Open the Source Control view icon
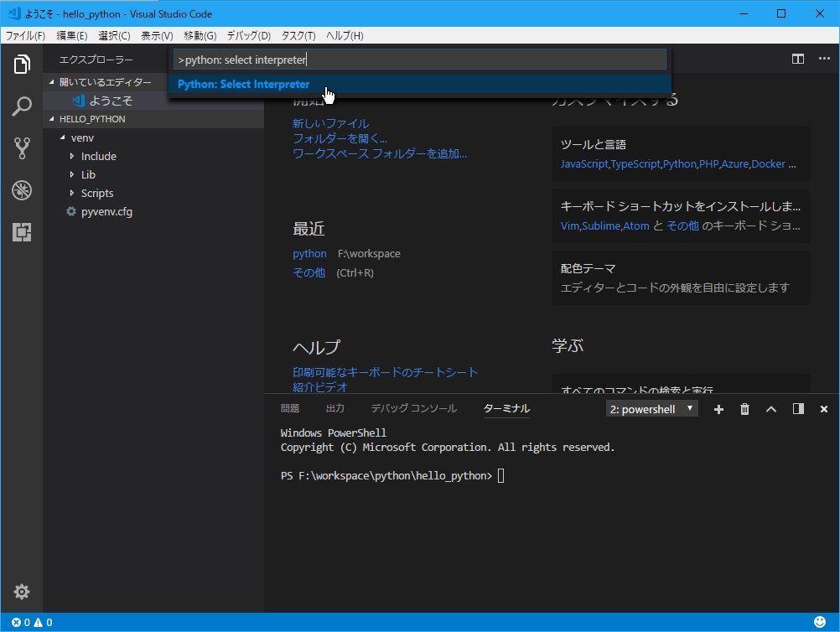This screenshot has width=840, height=632. pos(22,148)
